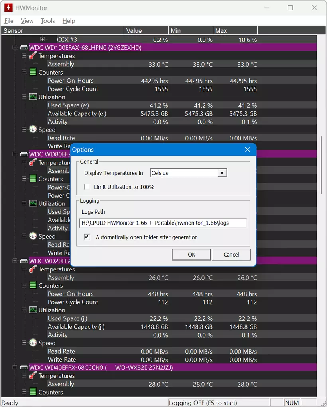Click green Counters icon under WD40EFPX
Screen dimensions: 327x407
(33, 392)
